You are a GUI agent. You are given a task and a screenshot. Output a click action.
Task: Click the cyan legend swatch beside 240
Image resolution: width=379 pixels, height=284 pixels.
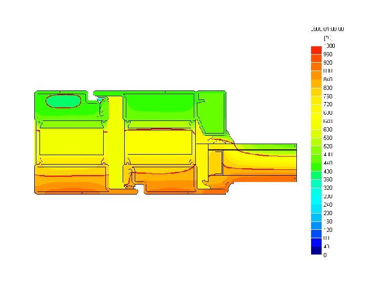pyautogui.click(x=316, y=200)
